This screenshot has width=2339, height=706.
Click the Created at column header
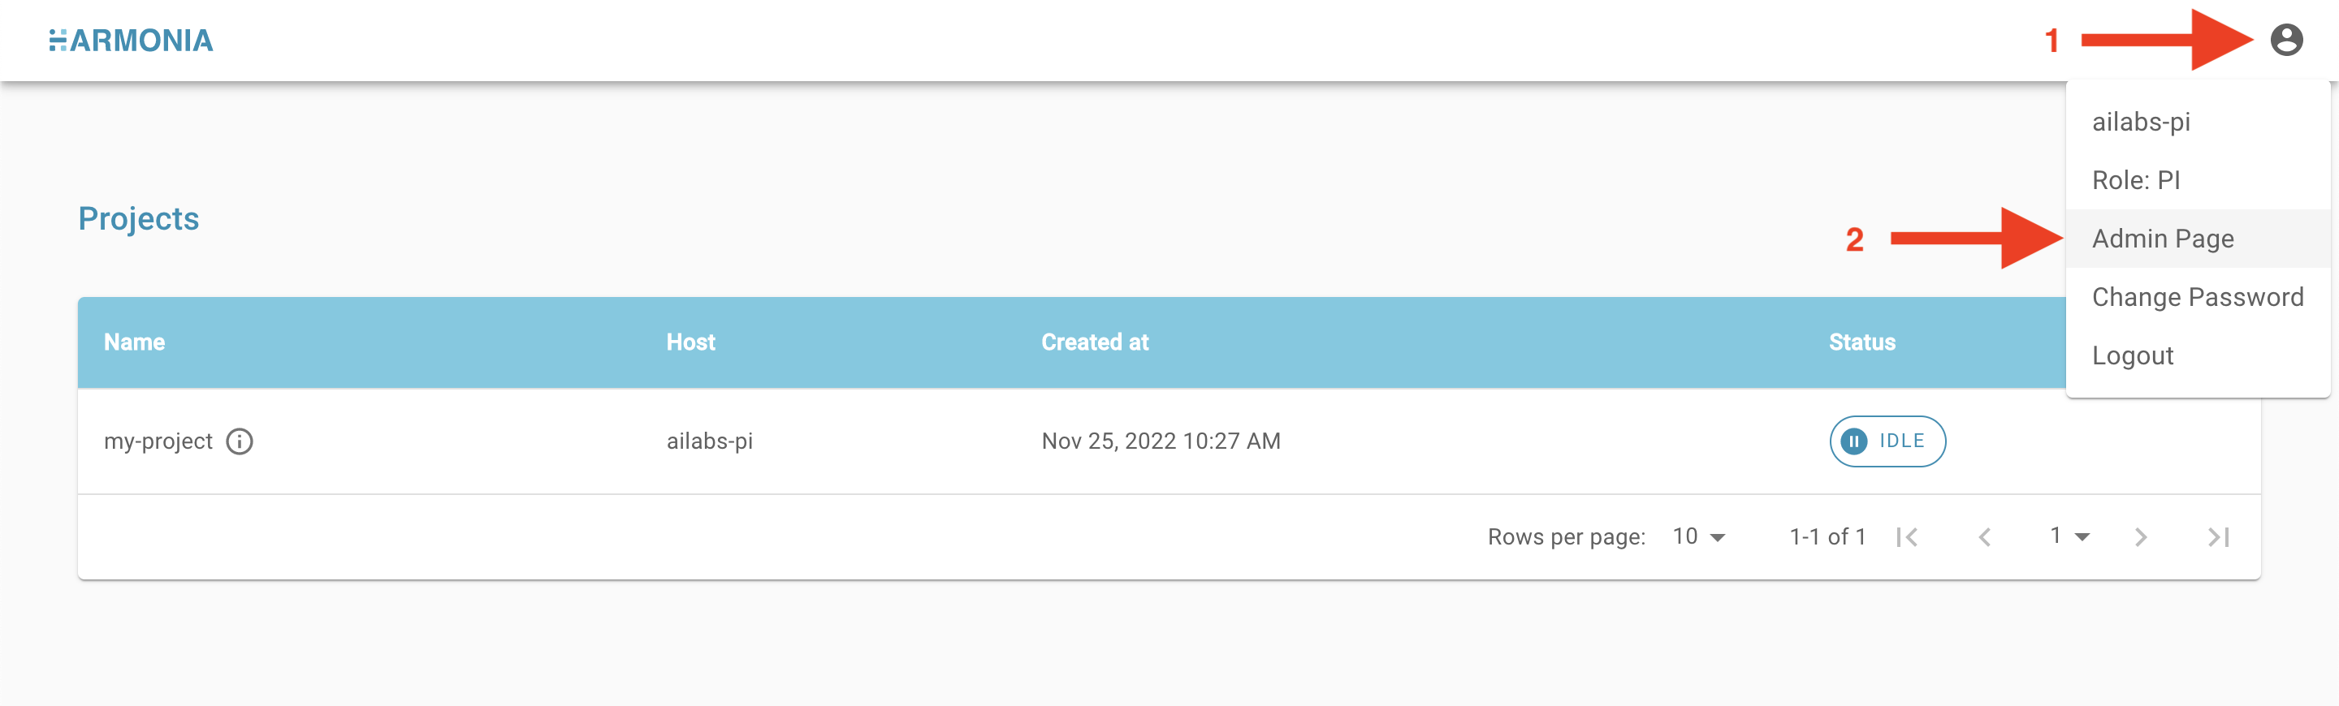pos(1094,342)
